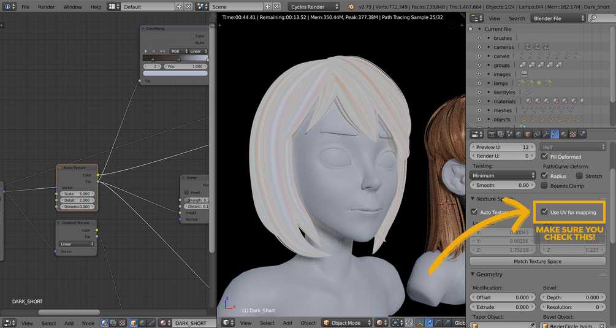Click the Modifiers wrench icon
This screenshot has height=328, width=616.
(x=546, y=134)
